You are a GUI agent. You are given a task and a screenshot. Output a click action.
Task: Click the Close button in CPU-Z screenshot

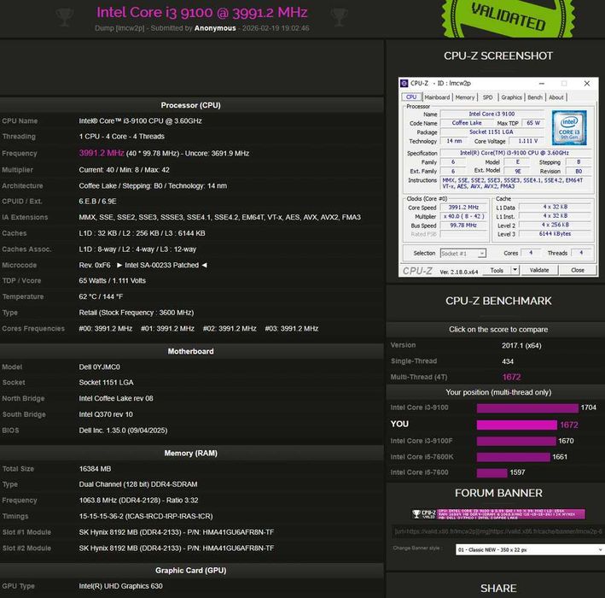click(578, 270)
